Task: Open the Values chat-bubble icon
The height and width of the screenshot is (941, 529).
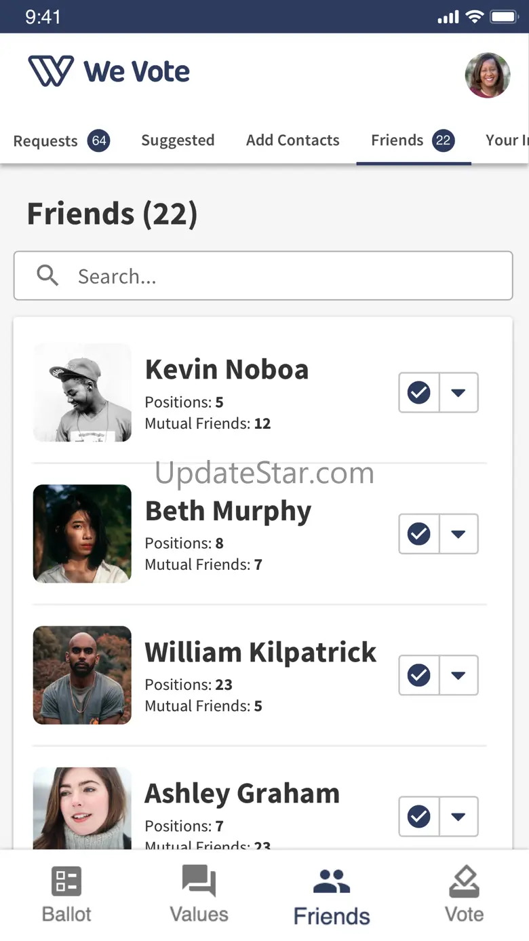Action: coord(199,881)
